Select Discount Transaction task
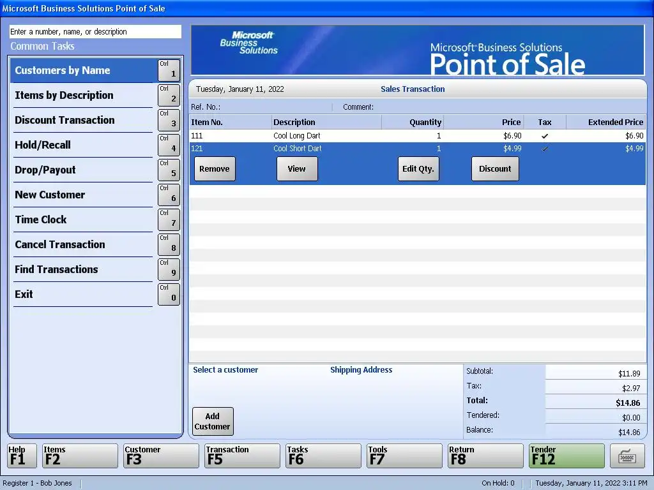 (84, 120)
